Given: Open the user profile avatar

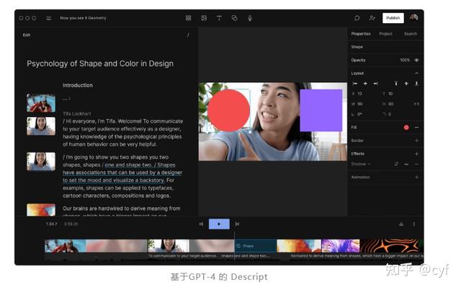Looking at the screenshot, I should point(414,18).
